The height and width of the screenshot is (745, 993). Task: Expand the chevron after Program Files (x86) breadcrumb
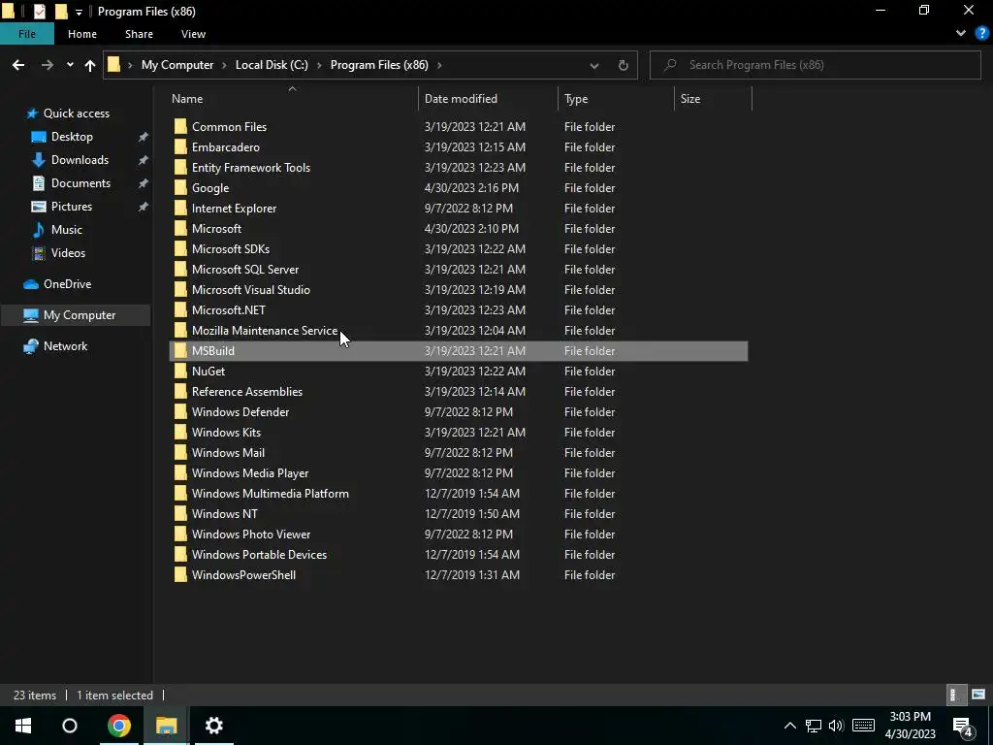point(439,65)
